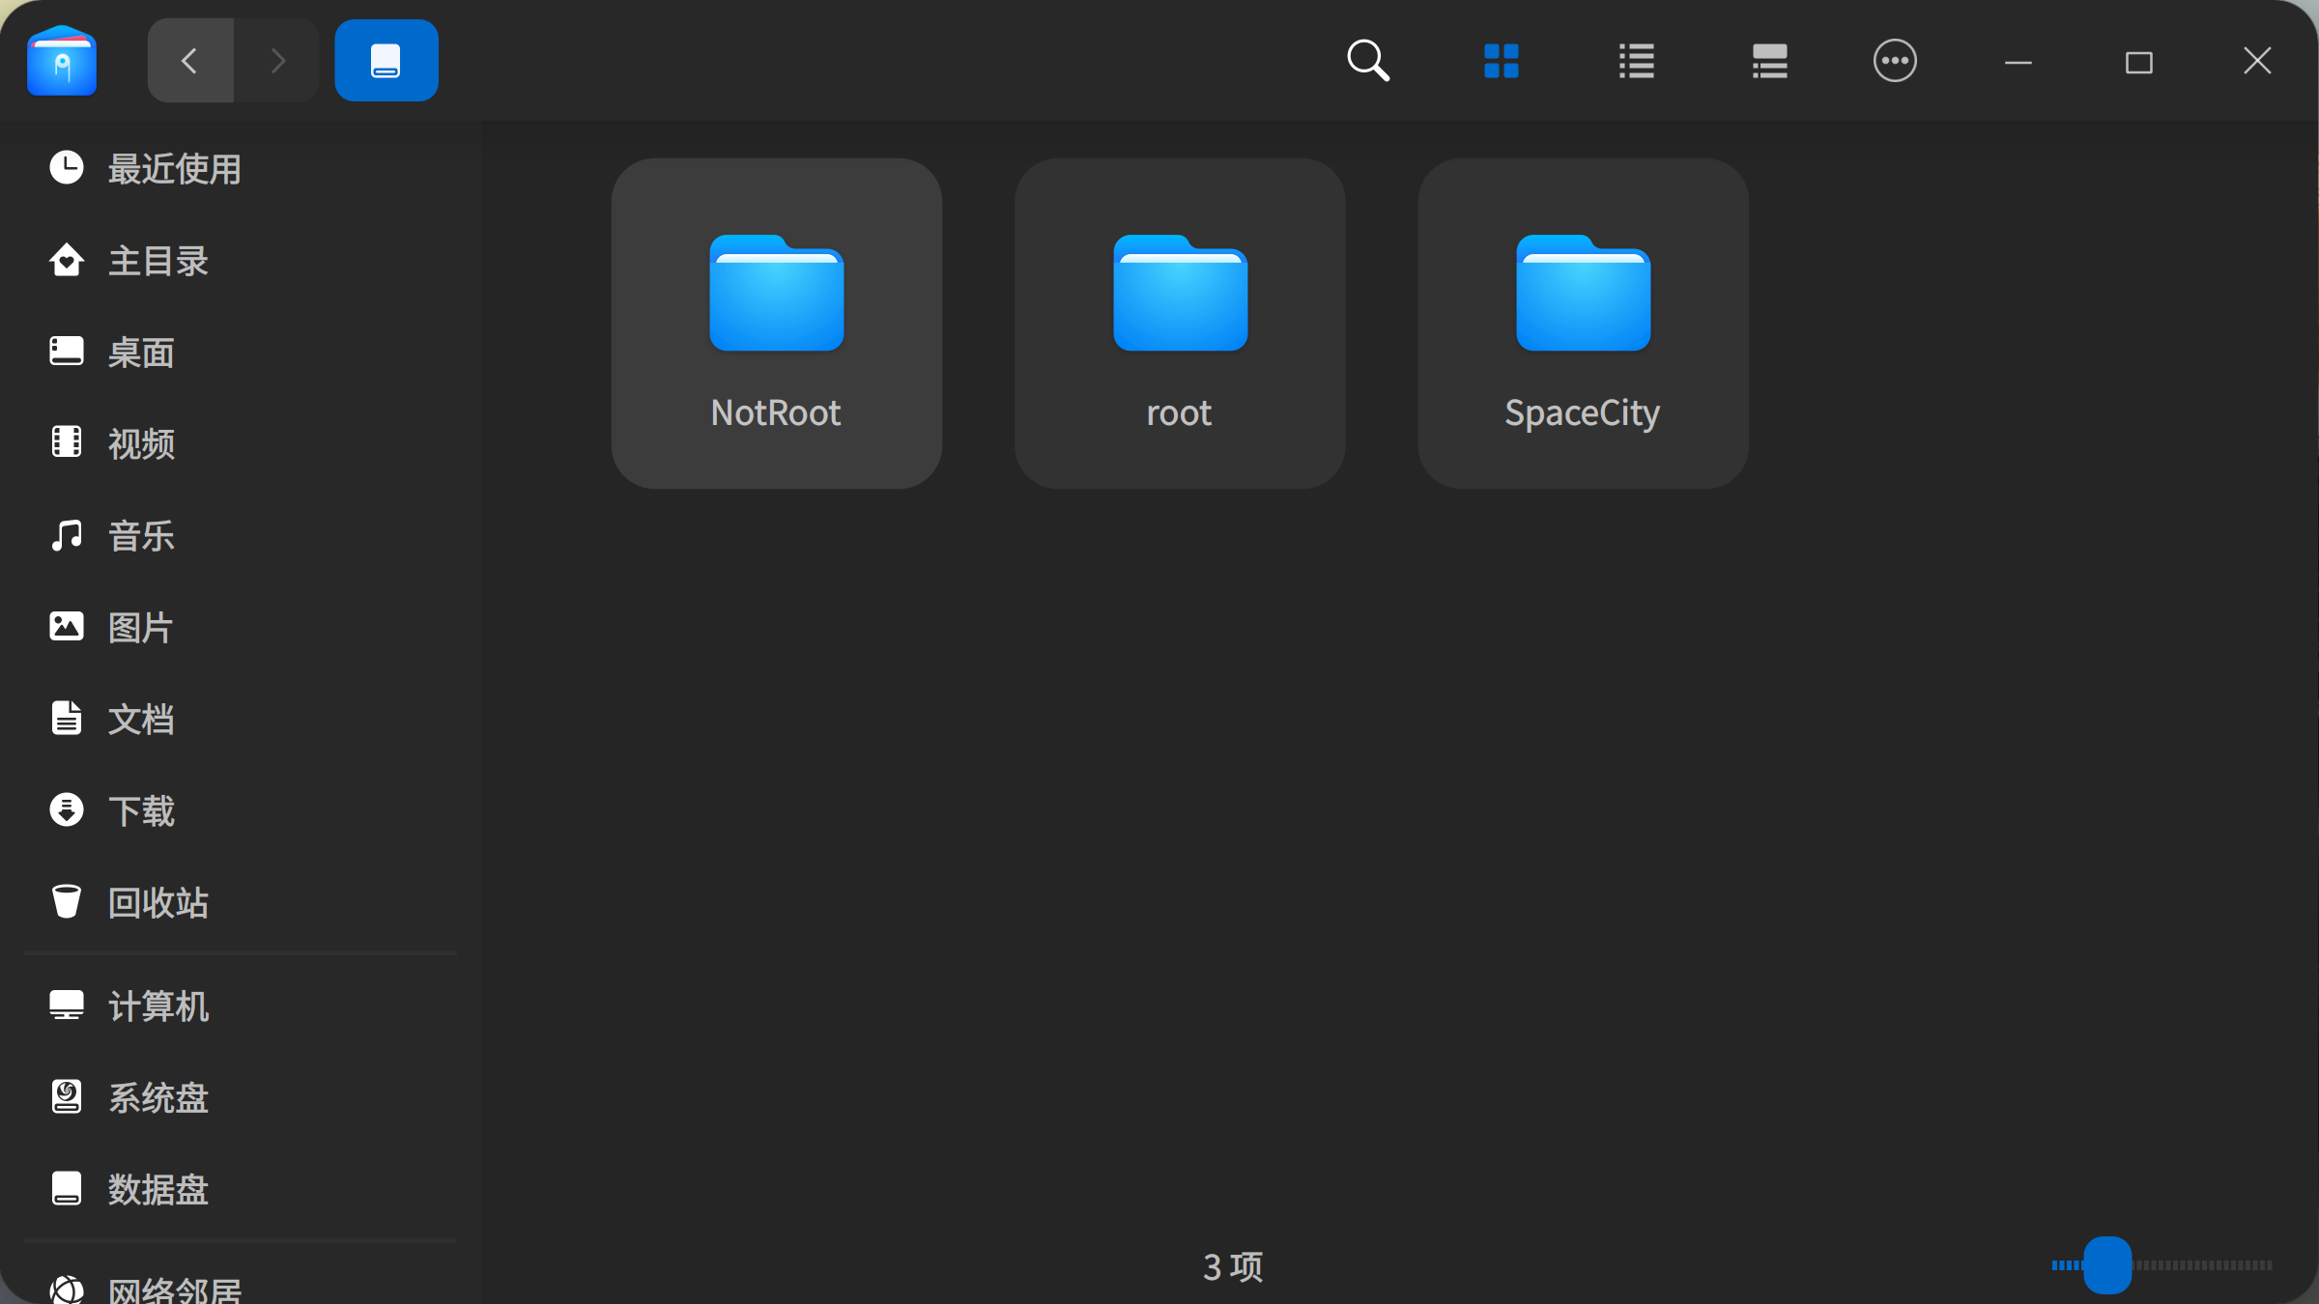The height and width of the screenshot is (1304, 2319).
Task: Click the data disk breadcrumb button
Action: (386, 61)
